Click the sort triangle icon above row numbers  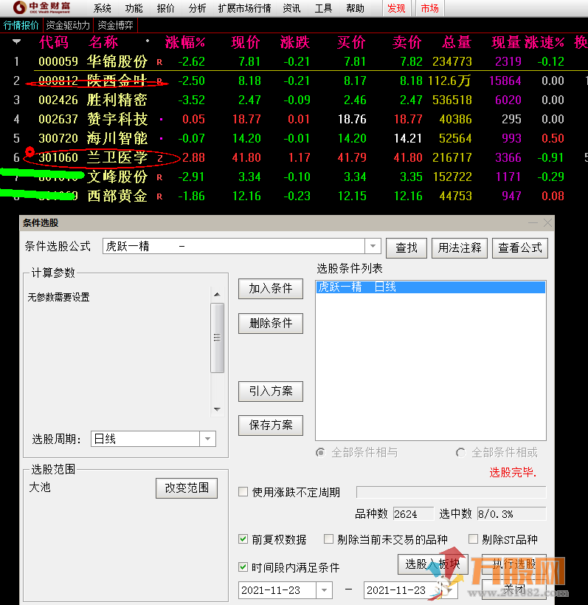[x=16, y=41]
